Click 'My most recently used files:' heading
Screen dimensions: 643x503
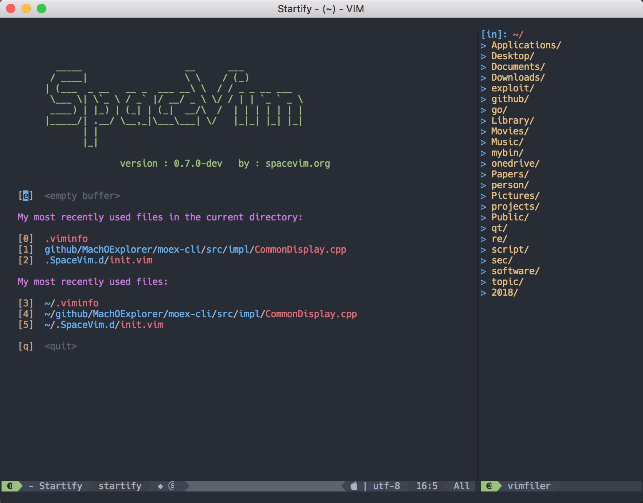[x=93, y=282]
